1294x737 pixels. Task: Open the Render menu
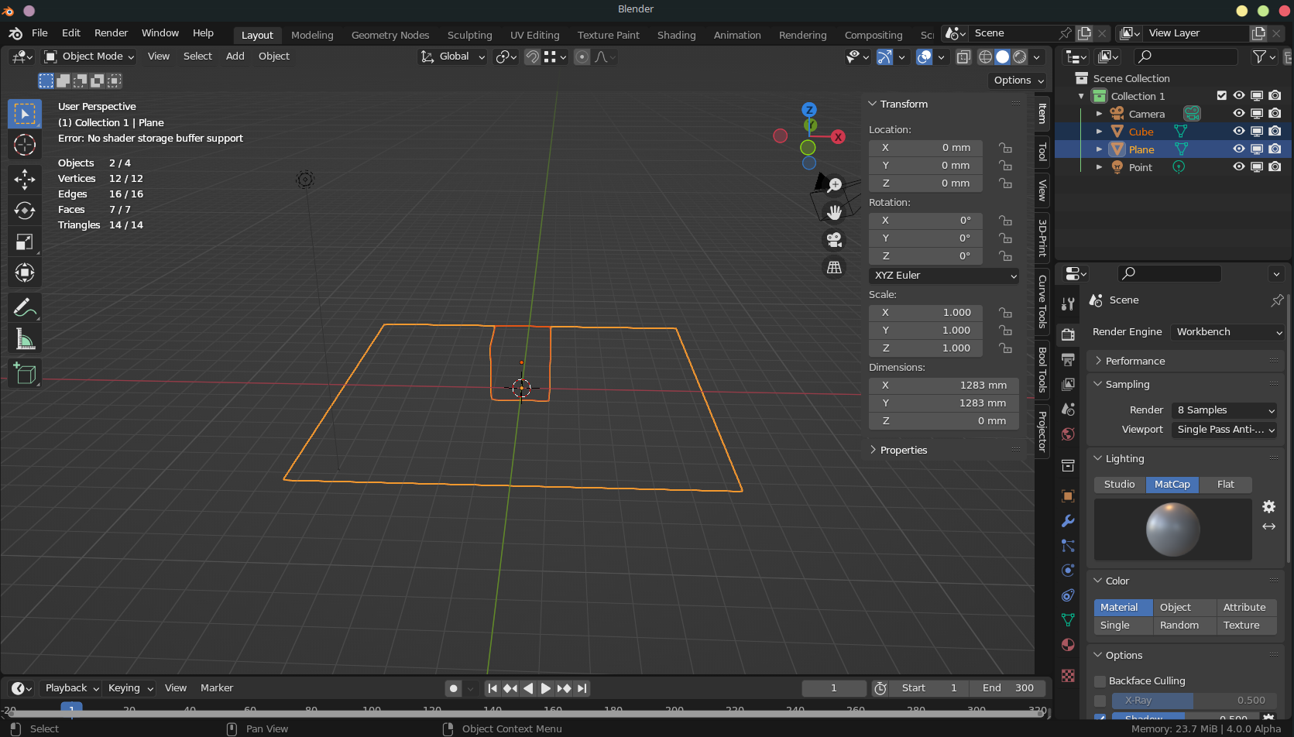tap(111, 33)
